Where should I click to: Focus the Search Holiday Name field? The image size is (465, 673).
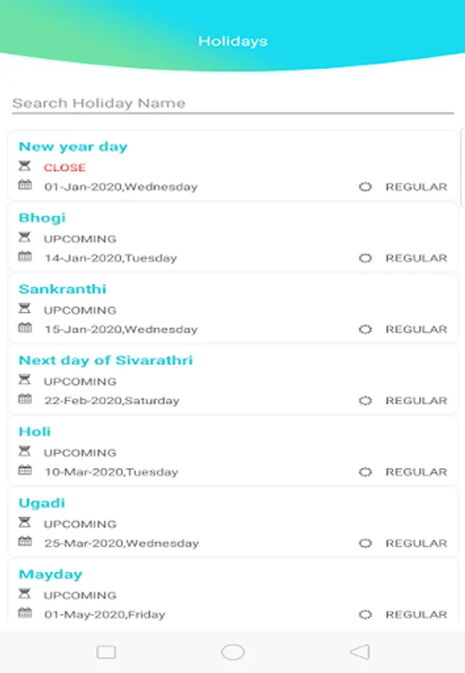(x=232, y=103)
